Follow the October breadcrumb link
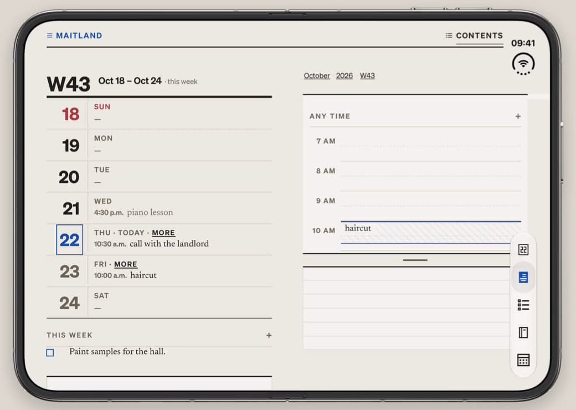 (317, 76)
